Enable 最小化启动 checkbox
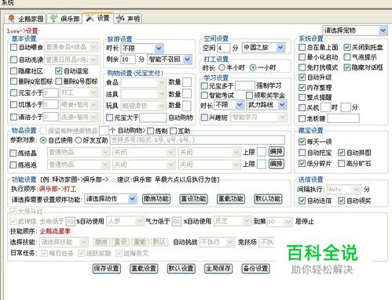 (302, 57)
